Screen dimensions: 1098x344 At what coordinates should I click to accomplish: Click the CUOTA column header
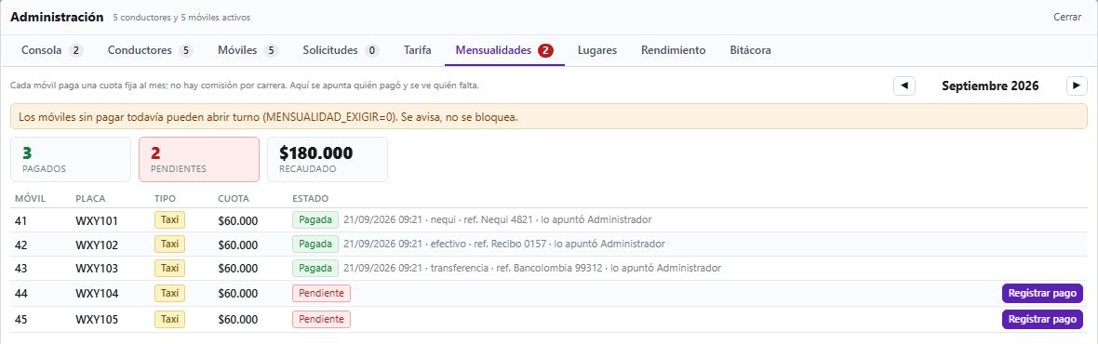click(x=234, y=199)
